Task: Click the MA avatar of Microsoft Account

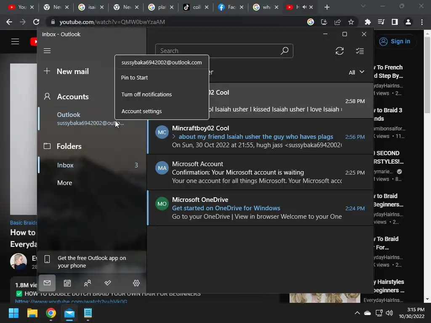Action: point(162,168)
